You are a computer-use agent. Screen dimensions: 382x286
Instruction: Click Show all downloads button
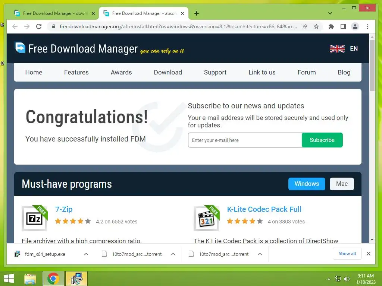(x=347, y=254)
